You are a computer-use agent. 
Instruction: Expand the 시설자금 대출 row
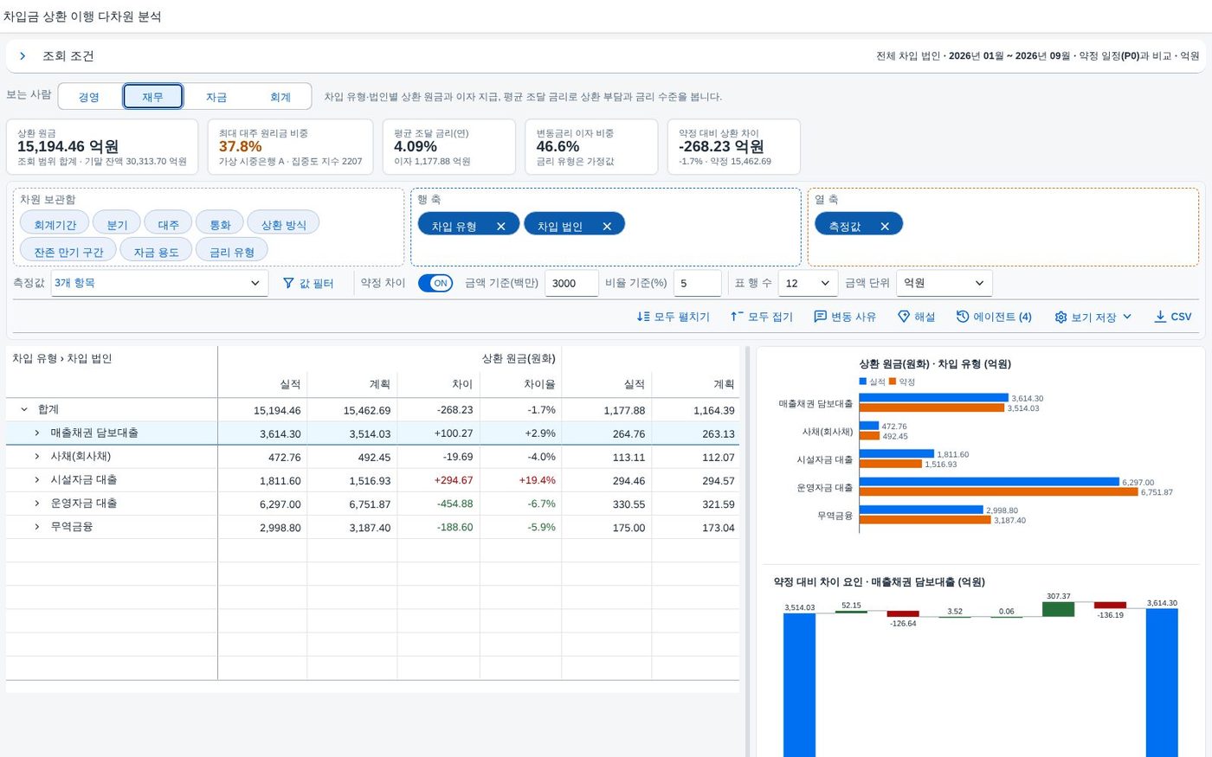point(37,479)
